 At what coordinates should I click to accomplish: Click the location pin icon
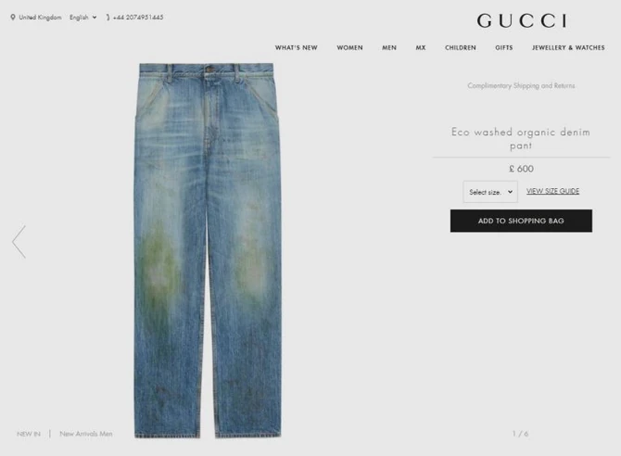(13, 17)
